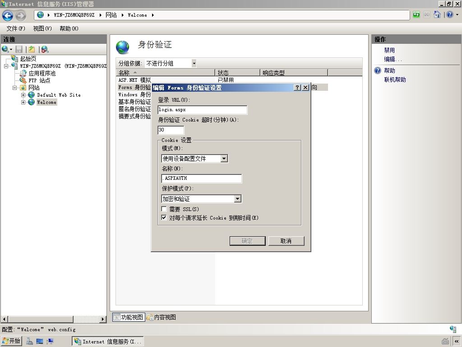The image size is (462, 347).
Task: Collapse the WIN-JZ6MOQBF69Z server node
Action: (x=6, y=66)
